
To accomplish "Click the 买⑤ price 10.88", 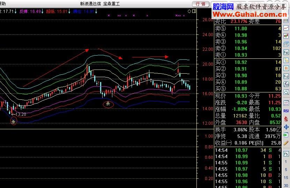I will 241,89.
